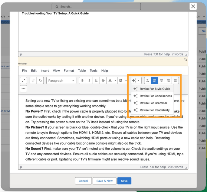Viewport: 207px width, 192px height.
Task: Align text to center
Action: 162,81
